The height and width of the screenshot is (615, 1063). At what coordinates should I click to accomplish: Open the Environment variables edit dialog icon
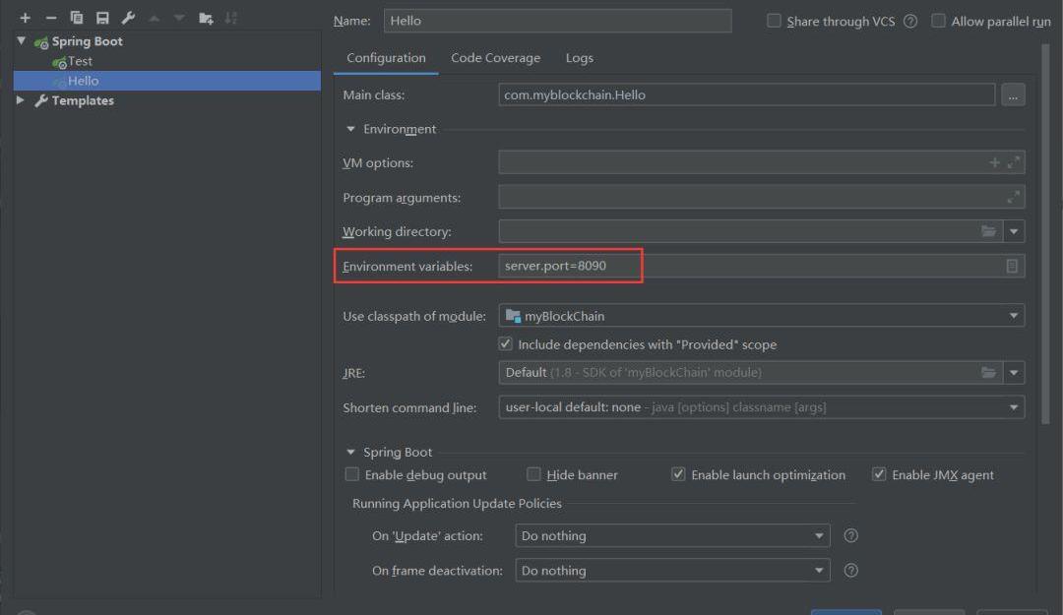1012,267
